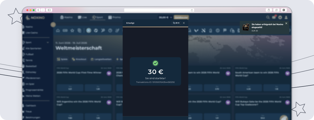The image size is (314, 120).
Task: Reload the page using the browser refresh icon
Action: [192, 10]
